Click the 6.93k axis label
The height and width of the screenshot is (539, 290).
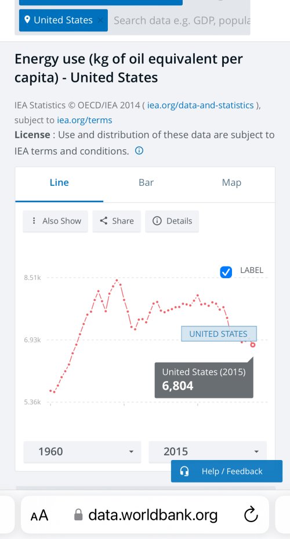pyautogui.click(x=32, y=340)
